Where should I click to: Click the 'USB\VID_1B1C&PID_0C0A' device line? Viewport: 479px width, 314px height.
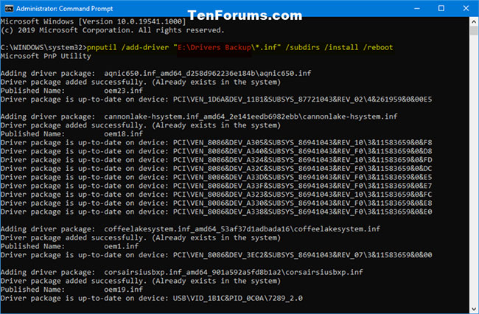pos(152,299)
